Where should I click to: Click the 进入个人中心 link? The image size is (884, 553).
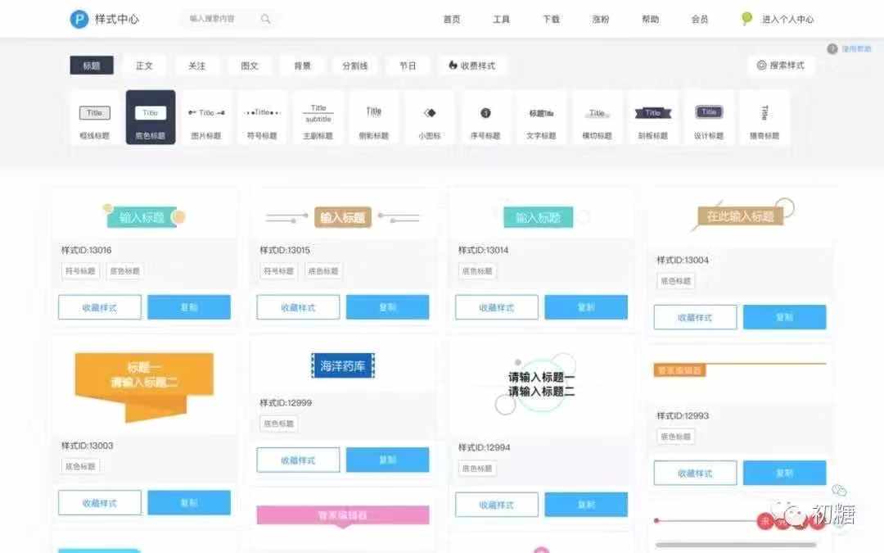tap(787, 19)
